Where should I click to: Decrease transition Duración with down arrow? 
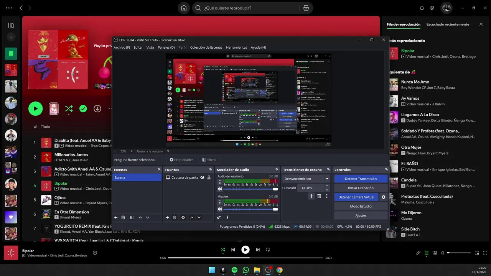click(327, 190)
